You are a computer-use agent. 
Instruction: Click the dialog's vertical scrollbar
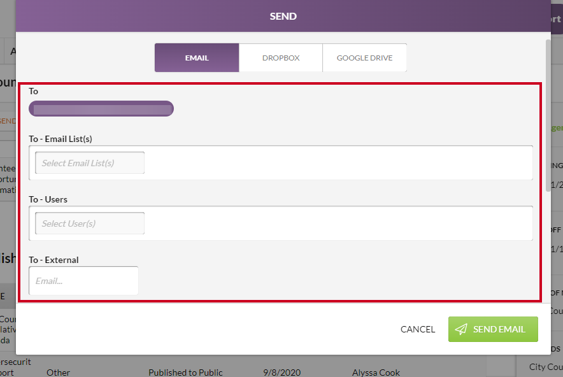click(548, 116)
